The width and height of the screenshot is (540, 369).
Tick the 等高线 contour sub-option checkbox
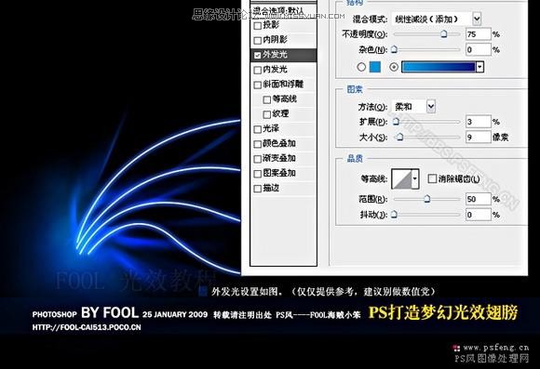pos(267,99)
